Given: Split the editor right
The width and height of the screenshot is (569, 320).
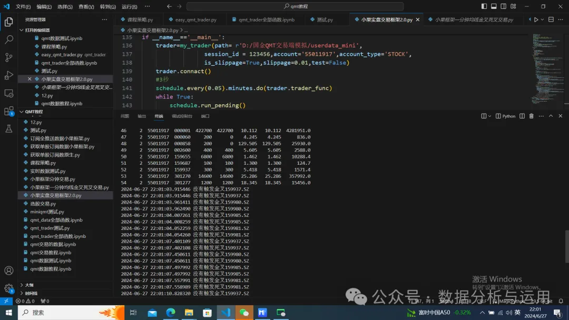Looking at the screenshot, I should coord(551,19).
